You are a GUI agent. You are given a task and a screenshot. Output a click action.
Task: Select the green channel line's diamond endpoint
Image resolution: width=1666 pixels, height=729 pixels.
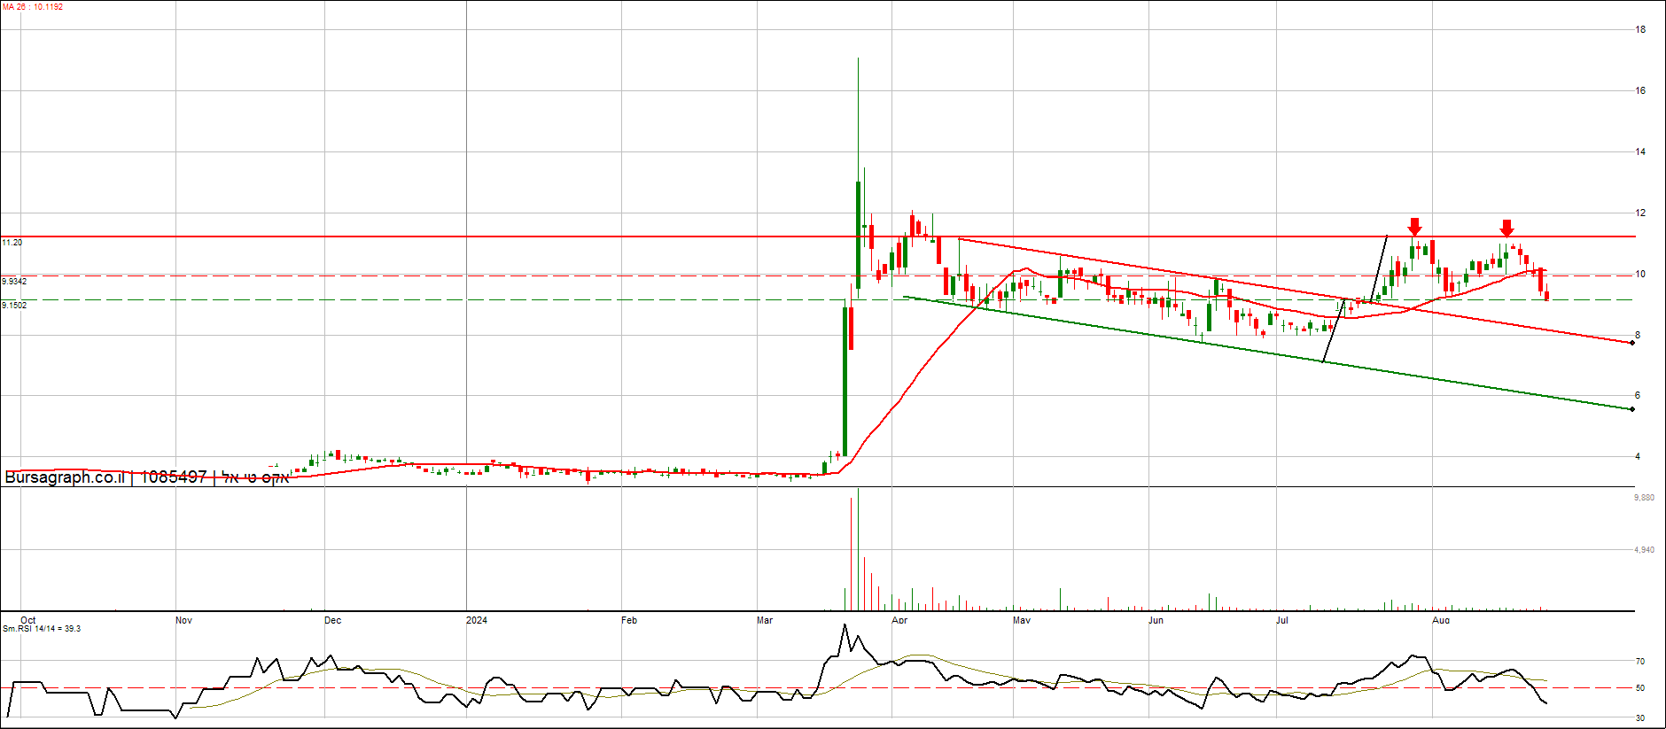coord(1632,409)
